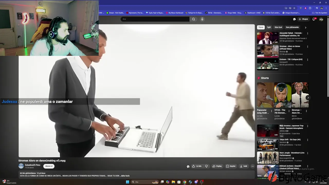Click the Kaydet save button

click(x=231, y=166)
